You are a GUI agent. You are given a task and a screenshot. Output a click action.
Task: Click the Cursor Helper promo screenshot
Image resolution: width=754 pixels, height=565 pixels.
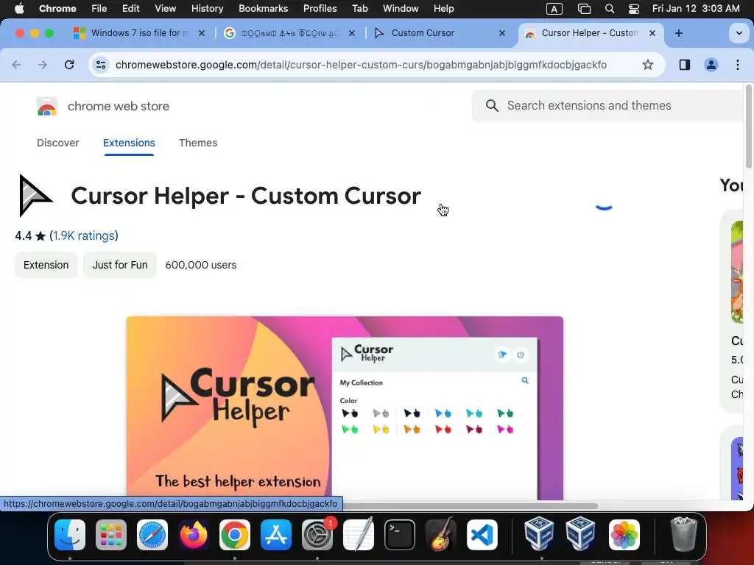[x=345, y=408]
